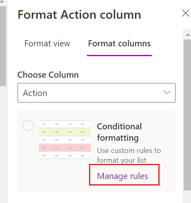Open the Choose Column dropdown showing Action
191x203 pixels.
[x=96, y=93]
